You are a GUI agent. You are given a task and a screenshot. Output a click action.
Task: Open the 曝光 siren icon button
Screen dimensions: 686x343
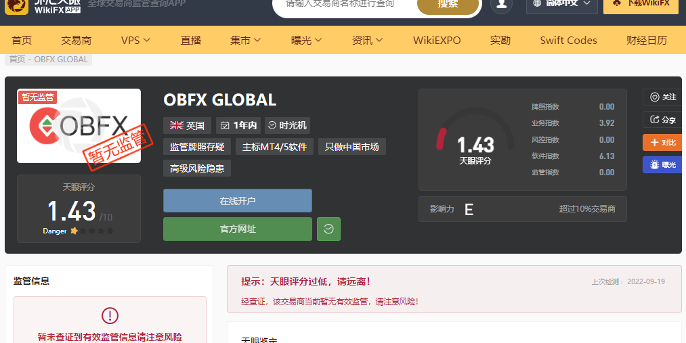click(x=654, y=164)
